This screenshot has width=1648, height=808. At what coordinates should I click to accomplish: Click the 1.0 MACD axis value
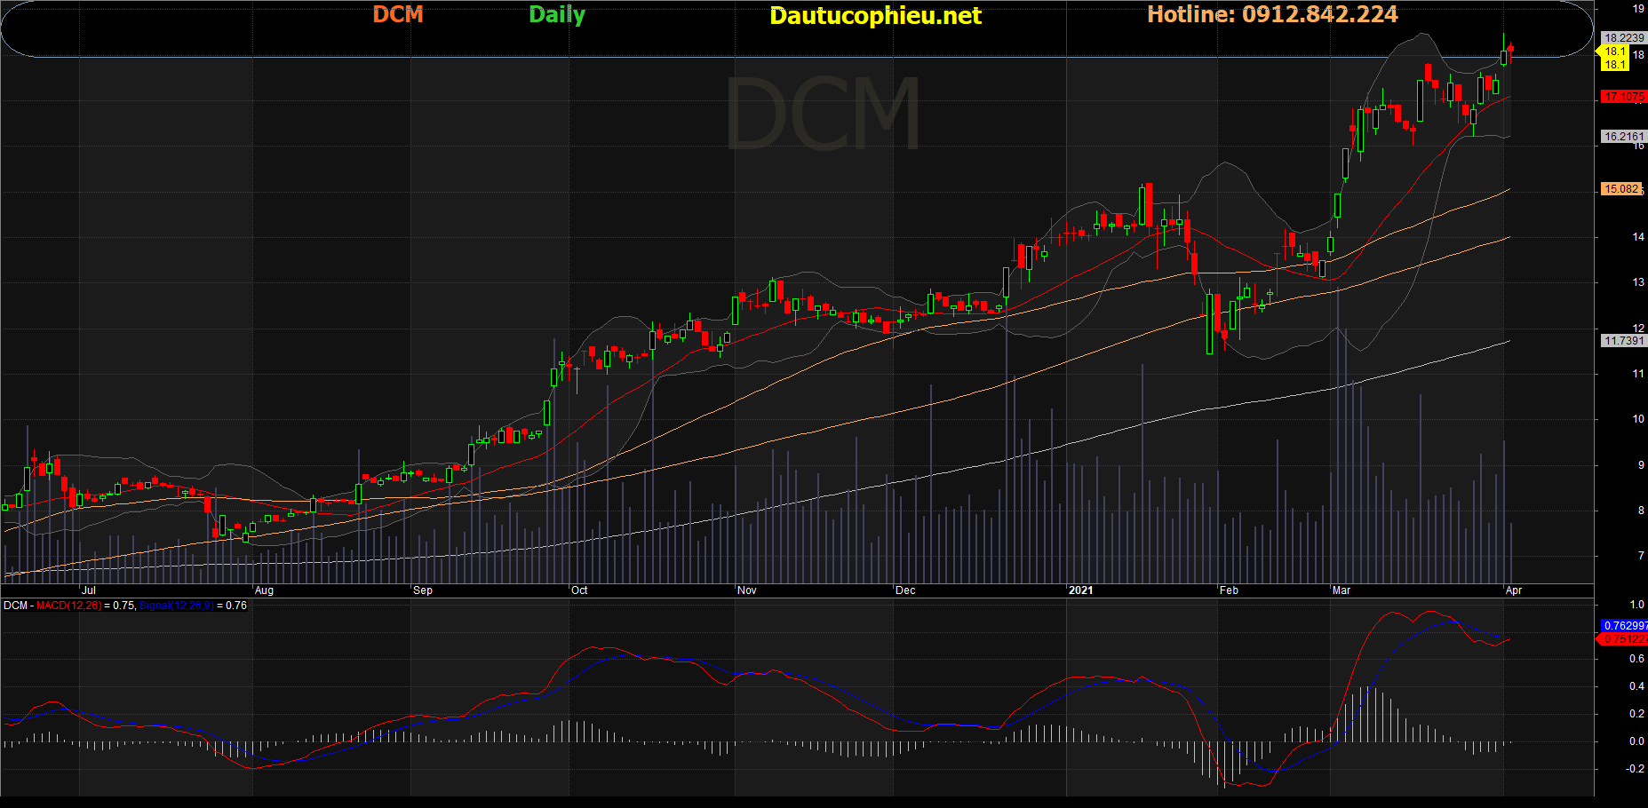pos(1637,605)
